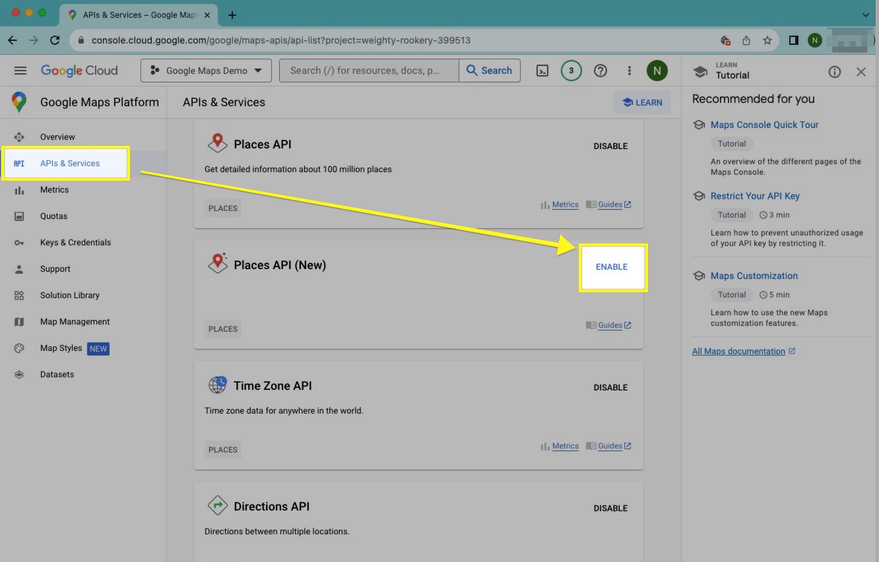Open the hamburger navigation menu
Viewport: 879px width, 562px height.
pyautogui.click(x=20, y=71)
